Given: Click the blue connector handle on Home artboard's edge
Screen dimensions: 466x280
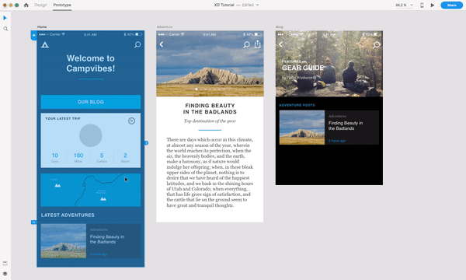Looking at the screenshot, I should 146,143.
